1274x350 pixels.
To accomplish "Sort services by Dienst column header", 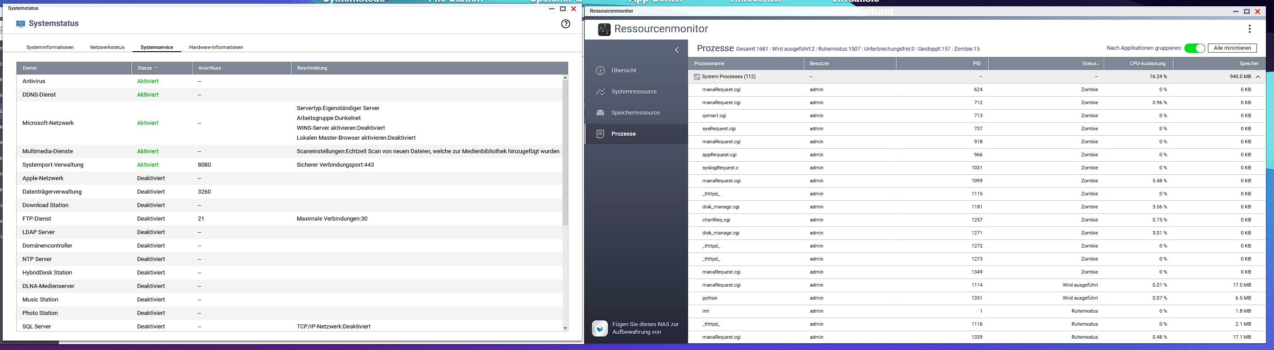I will 74,68.
